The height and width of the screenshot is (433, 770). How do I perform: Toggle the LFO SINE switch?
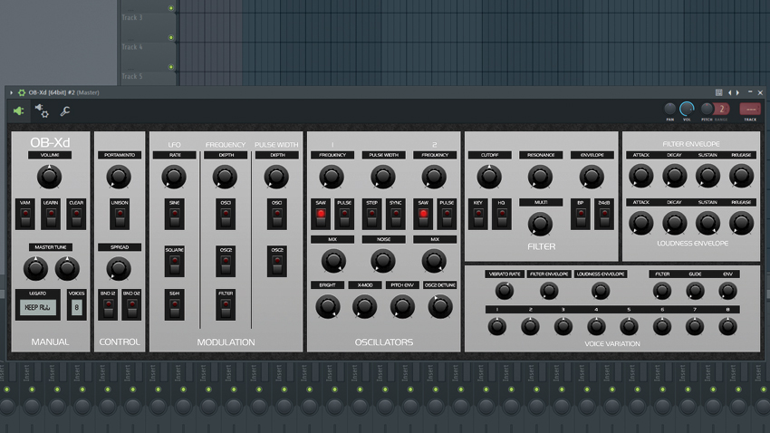[x=174, y=215]
